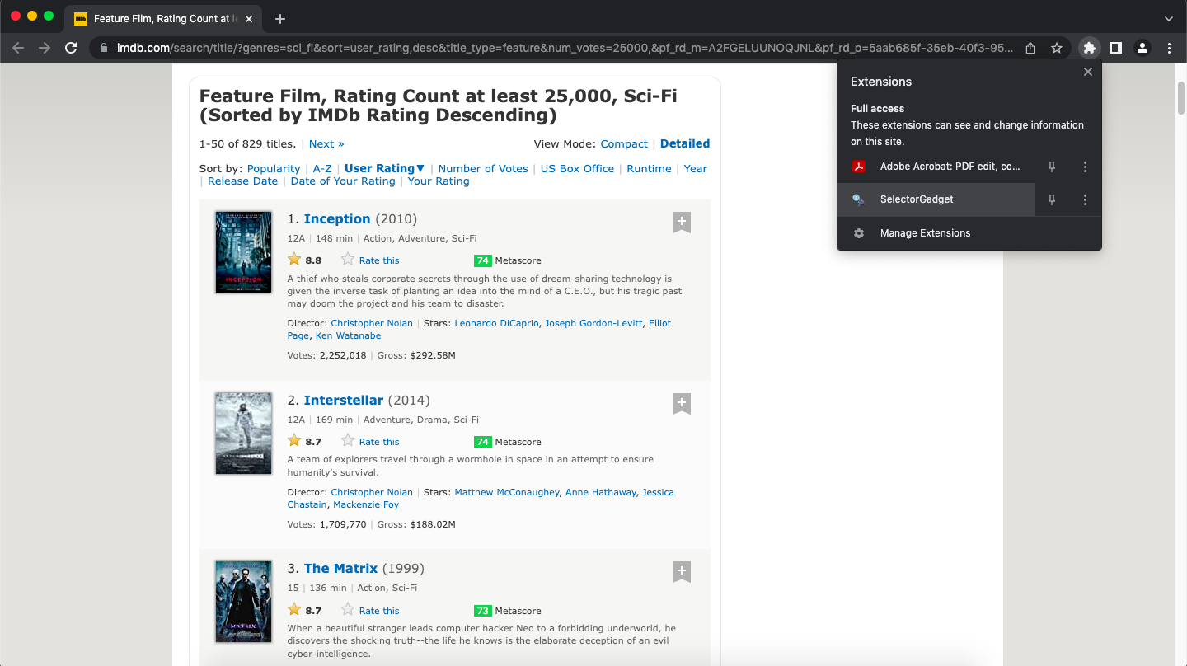Go forward with arrow button
Screen dimensions: 1187x666
coord(45,48)
